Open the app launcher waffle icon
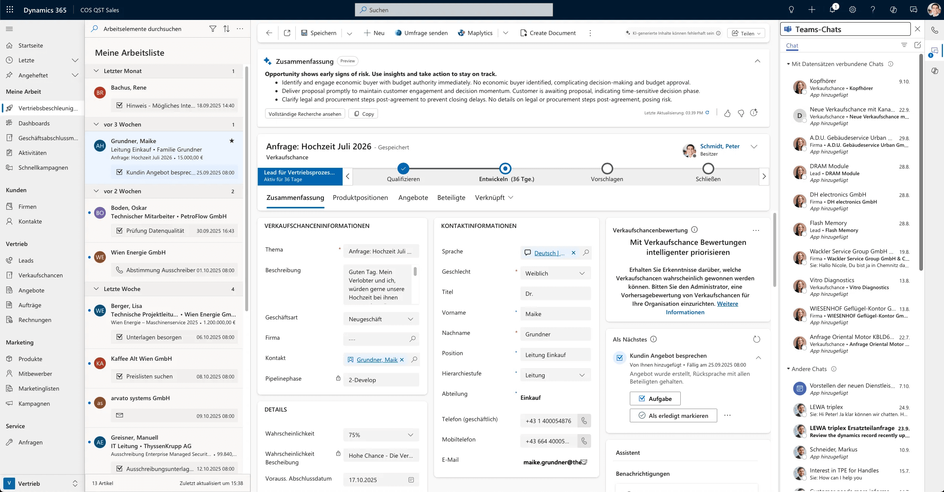 pyautogui.click(x=10, y=10)
